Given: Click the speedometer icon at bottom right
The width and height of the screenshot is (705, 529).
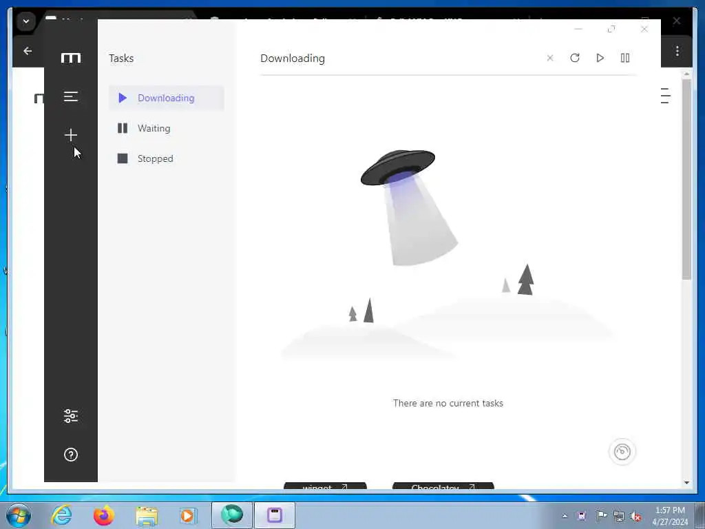Looking at the screenshot, I should tap(622, 452).
